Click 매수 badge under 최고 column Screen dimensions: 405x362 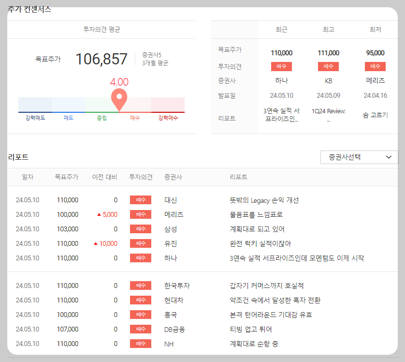pyautogui.click(x=328, y=66)
